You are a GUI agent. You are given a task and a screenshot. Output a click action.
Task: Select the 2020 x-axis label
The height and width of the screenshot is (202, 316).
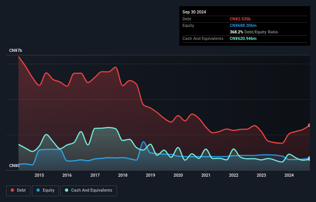(178, 175)
